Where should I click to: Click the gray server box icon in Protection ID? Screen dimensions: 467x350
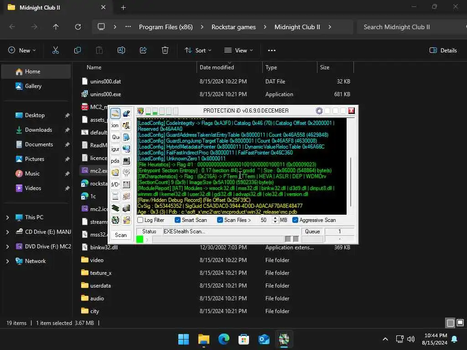(126, 208)
